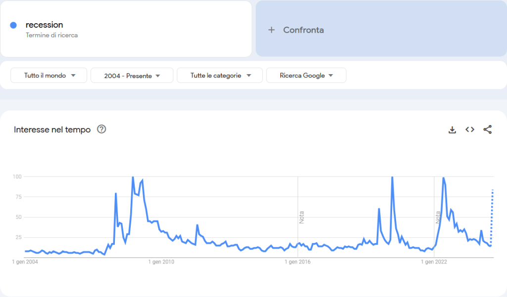Click the 1 gen 2004 axis label
Viewport: 507px width, 297px height.
tap(25, 262)
